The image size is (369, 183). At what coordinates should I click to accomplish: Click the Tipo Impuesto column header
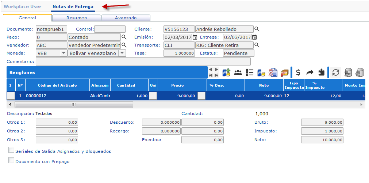294,85
